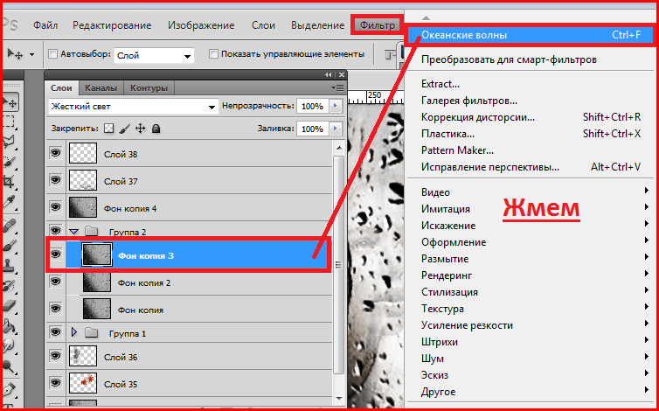Switch to the Контуры tab
The image size is (659, 411).
click(x=149, y=88)
